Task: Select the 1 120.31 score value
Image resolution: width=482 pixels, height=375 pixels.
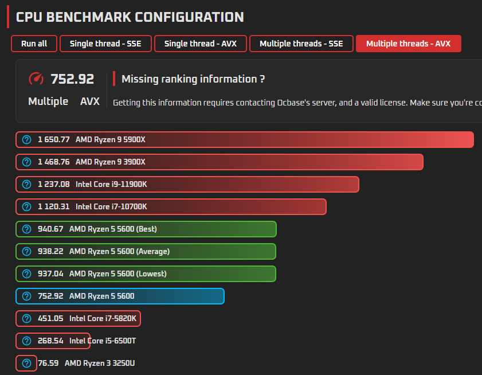Action: coord(54,207)
